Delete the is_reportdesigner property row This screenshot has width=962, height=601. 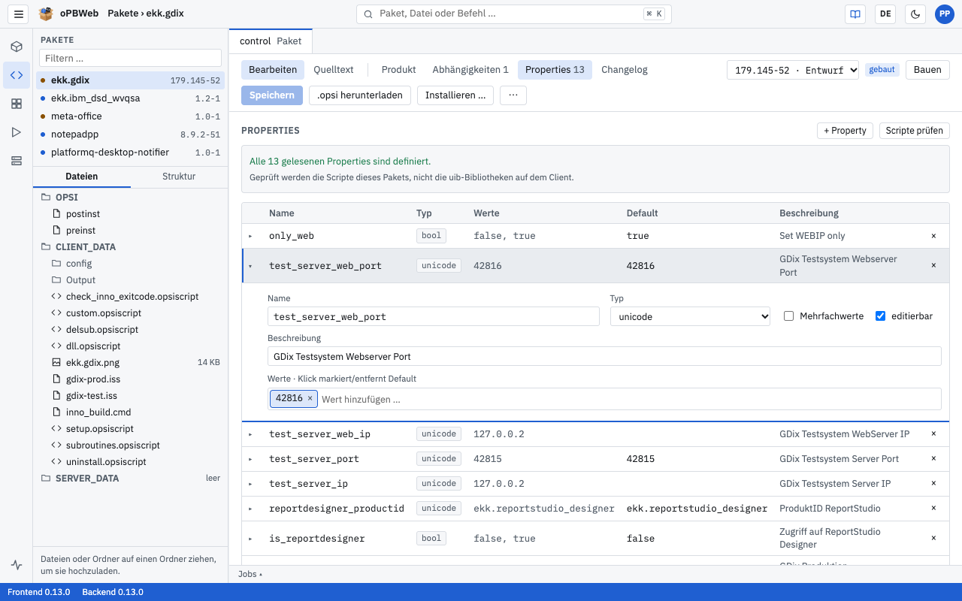coord(933,538)
